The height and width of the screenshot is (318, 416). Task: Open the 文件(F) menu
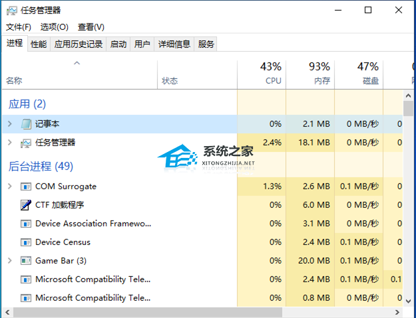click(19, 27)
